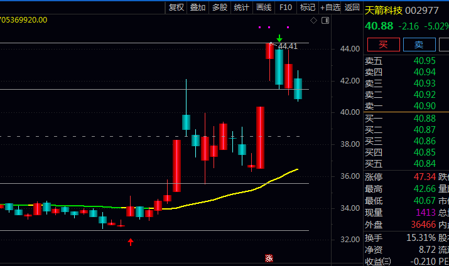Click the price change -2.16
The height and width of the screenshot is (266, 449).
[409, 26]
